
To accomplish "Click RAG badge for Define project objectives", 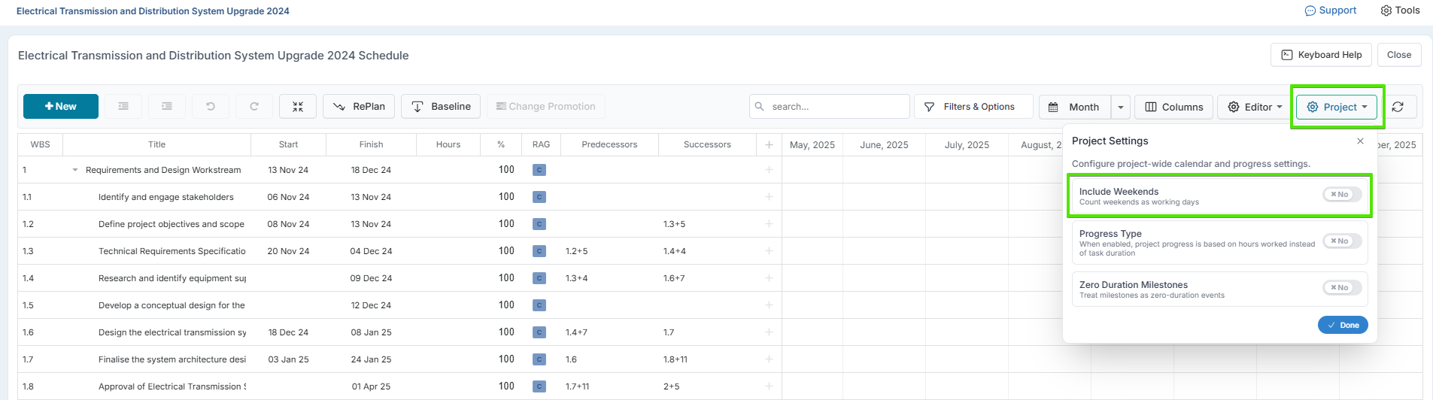I will click(x=539, y=224).
